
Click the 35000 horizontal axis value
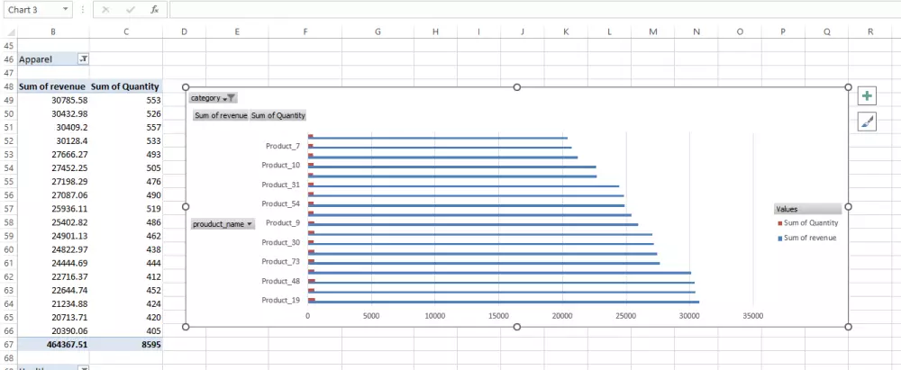(x=752, y=315)
